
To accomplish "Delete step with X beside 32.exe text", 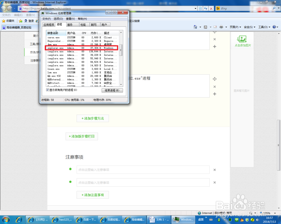I will click(214, 87).
